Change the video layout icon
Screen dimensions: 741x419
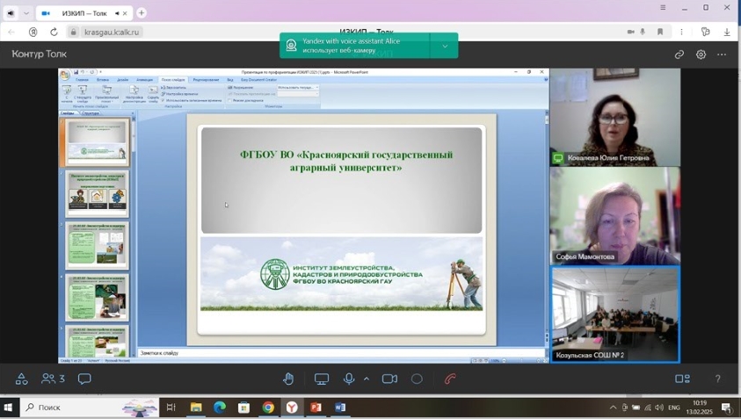click(x=682, y=379)
